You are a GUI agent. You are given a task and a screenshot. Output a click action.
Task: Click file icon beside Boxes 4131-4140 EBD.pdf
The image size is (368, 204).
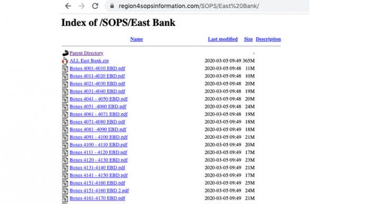click(x=65, y=168)
